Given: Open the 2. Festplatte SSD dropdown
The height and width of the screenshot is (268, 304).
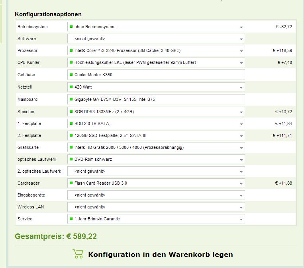Looking at the screenshot, I should click(156, 136).
